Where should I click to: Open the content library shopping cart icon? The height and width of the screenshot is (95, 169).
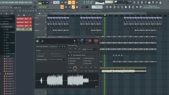pyautogui.click(x=141, y=7)
